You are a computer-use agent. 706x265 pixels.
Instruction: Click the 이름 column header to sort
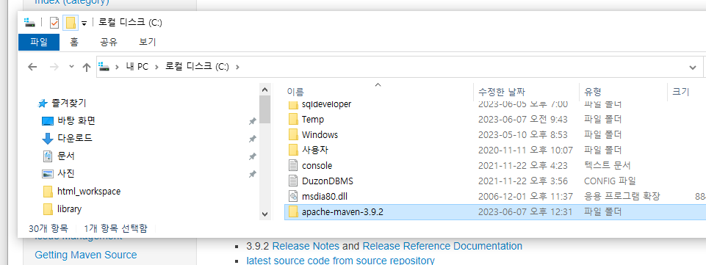click(295, 92)
